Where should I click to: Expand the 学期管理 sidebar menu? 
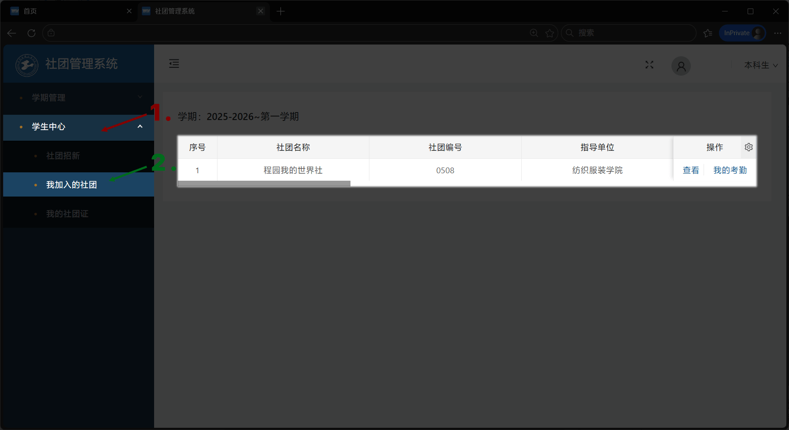pyautogui.click(x=79, y=98)
